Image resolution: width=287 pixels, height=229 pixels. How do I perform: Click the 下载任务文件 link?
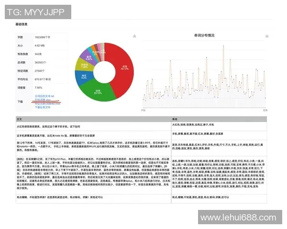point(42,107)
